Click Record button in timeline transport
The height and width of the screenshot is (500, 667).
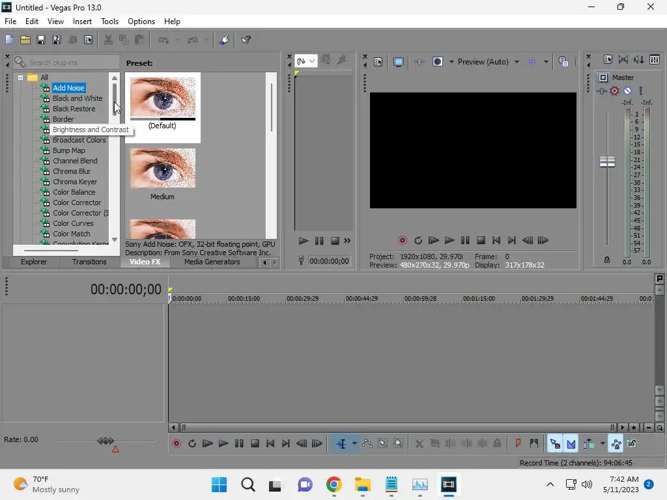pos(177,444)
